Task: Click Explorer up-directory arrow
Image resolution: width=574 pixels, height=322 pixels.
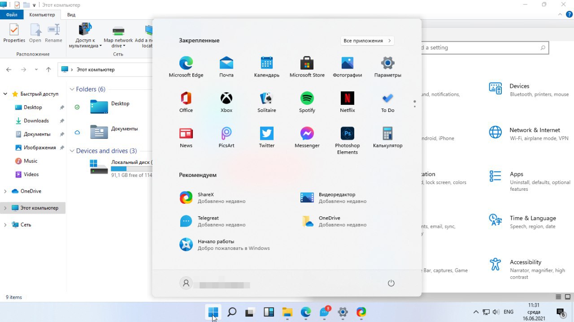Action: [49, 69]
